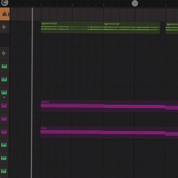
Task: Select the orange mixer levels track icon
Action: coord(5,14)
